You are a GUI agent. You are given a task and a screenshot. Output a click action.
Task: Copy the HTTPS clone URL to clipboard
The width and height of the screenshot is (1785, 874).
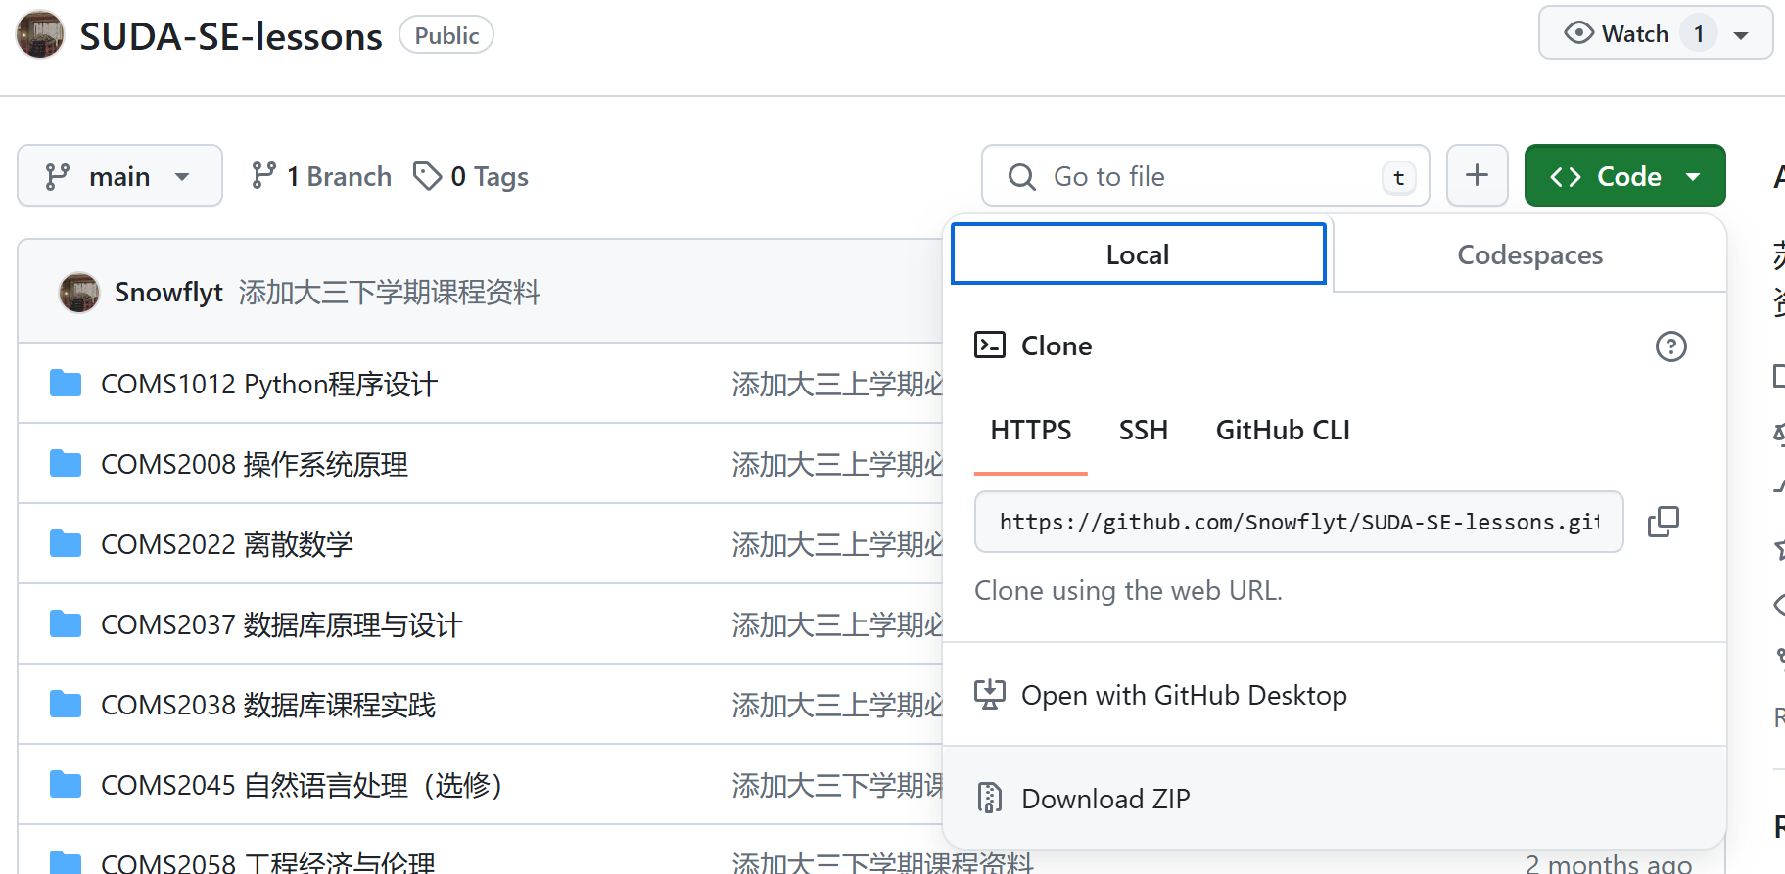(1663, 522)
